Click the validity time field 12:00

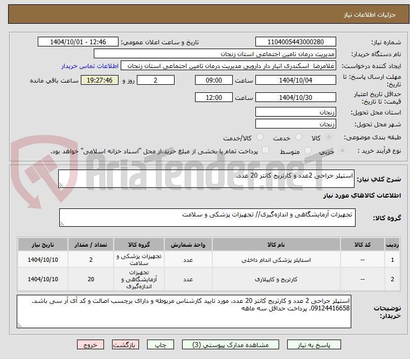(x=214, y=98)
